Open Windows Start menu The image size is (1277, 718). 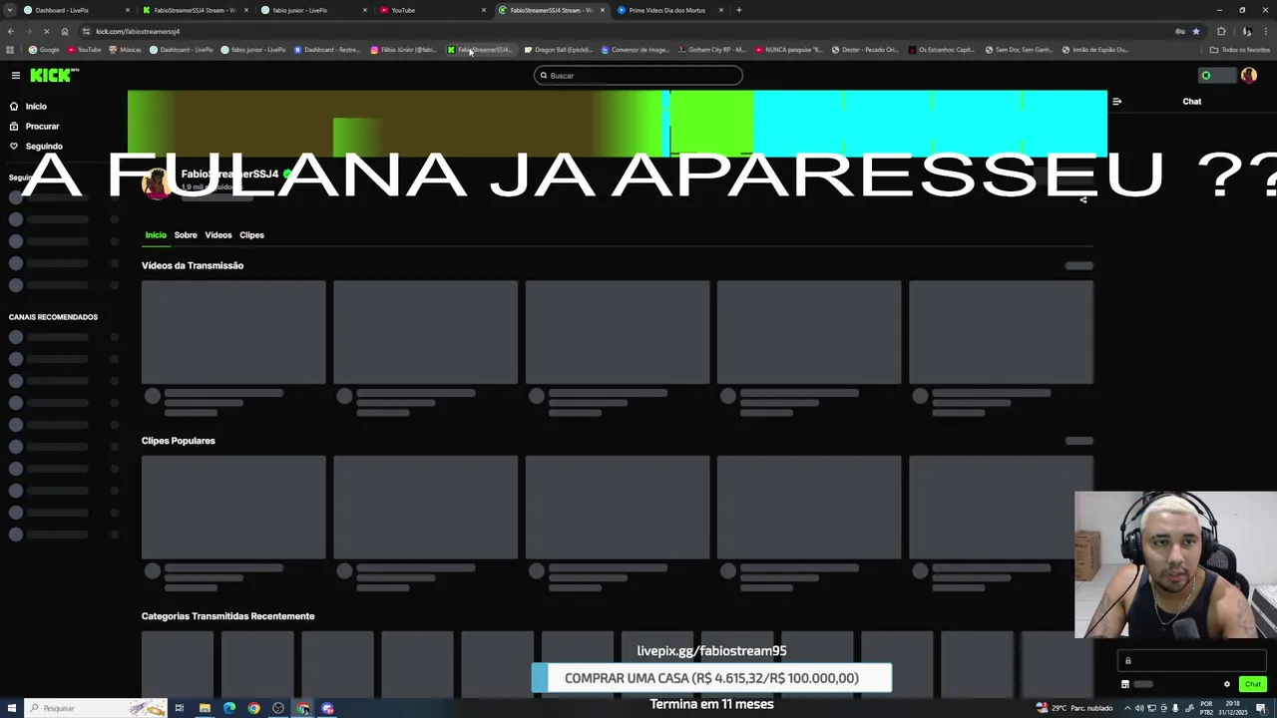click(x=10, y=708)
